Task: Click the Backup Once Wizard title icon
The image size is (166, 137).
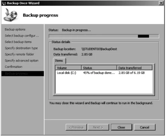Action: click(4, 3)
